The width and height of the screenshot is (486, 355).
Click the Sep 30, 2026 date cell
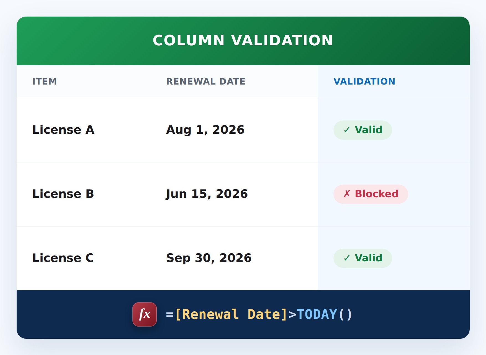pos(209,258)
